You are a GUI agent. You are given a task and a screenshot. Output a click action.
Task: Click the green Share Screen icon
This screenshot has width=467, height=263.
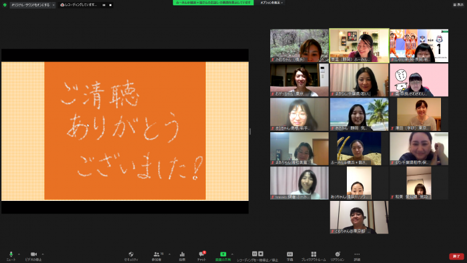223,256
